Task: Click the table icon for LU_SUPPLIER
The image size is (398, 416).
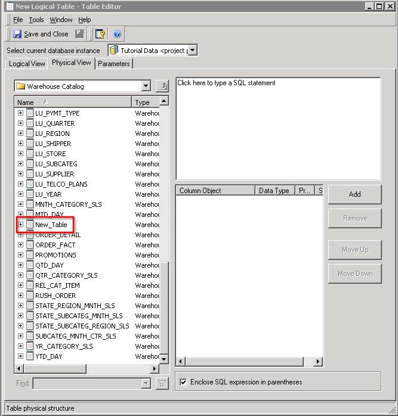Action: click(30, 174)
